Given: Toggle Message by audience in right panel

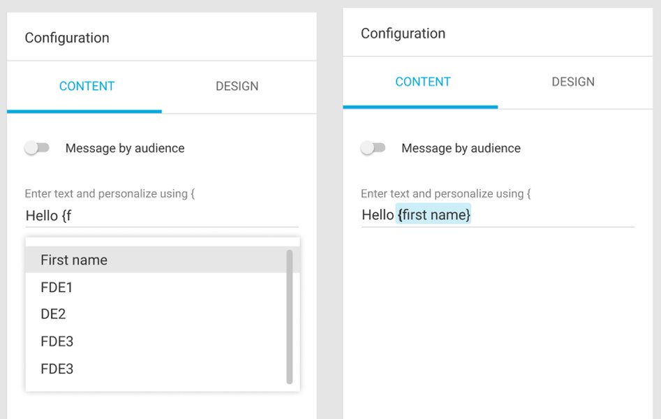Looking at the screenshot, I should pos(373,148).
